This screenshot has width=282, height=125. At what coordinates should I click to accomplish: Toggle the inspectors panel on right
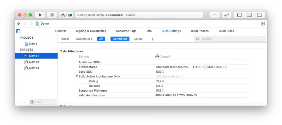click(260, 15)
